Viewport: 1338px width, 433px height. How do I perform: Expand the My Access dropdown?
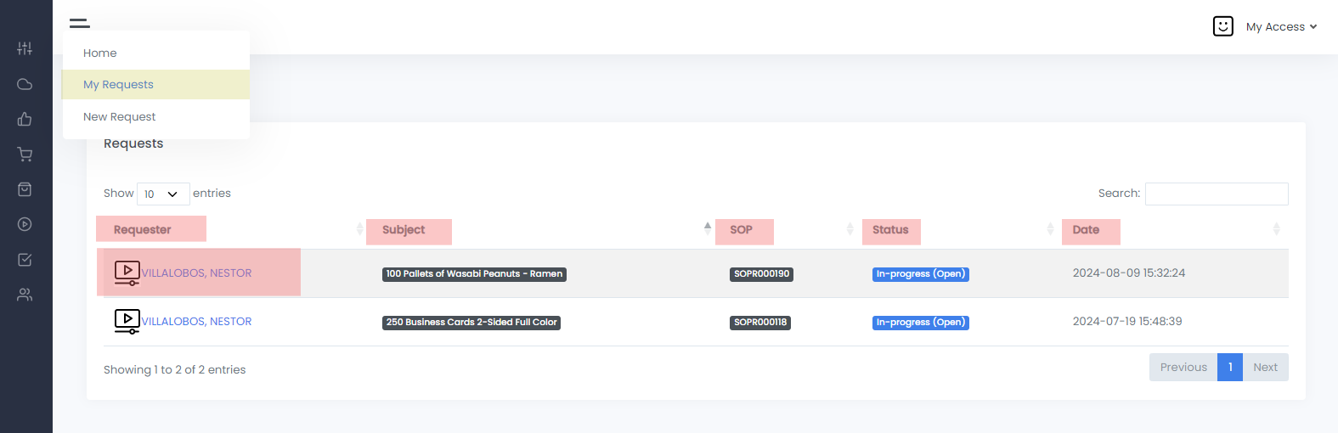click(1280, 27)
